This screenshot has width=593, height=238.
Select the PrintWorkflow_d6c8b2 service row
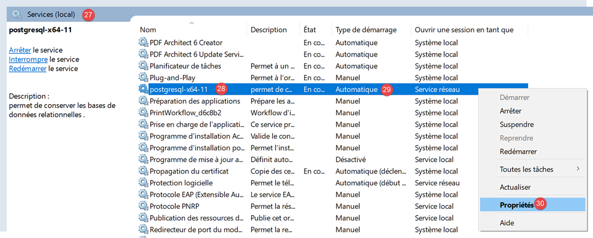tap(185, 113)
